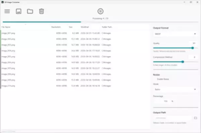Select the image_008.png row

coord(75,74)
